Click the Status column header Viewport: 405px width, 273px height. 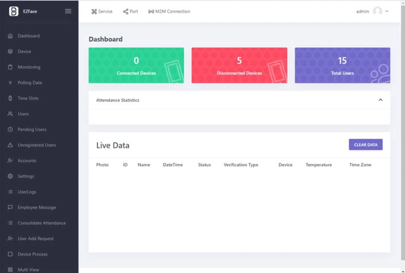(x=204, y=165)
